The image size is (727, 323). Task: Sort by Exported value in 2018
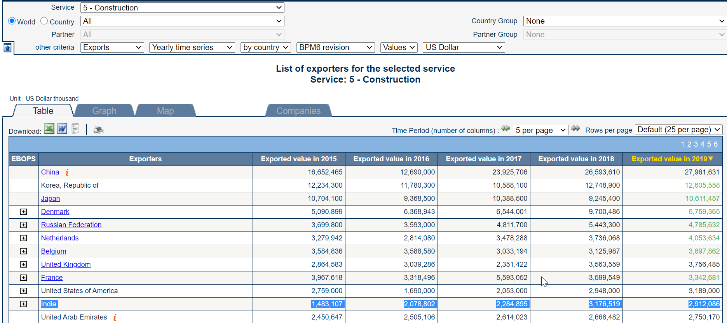[x=576, y=159]
